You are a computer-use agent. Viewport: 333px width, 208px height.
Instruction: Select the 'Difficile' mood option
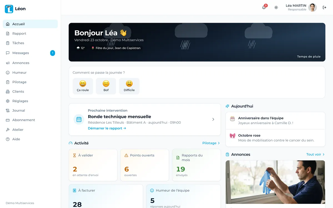(x=129, y=86)
